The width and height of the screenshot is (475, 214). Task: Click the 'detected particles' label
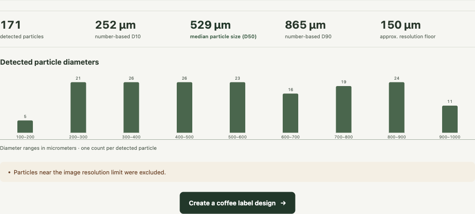[x=22, y=36]
